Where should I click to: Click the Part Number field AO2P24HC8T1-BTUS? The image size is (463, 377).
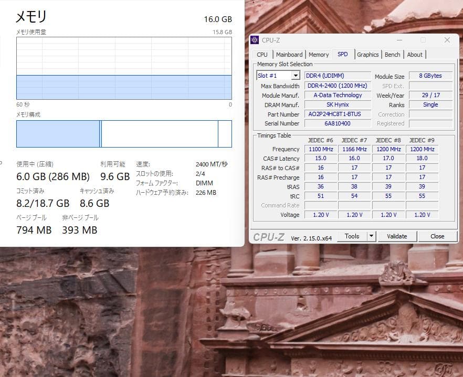point(337,114)
